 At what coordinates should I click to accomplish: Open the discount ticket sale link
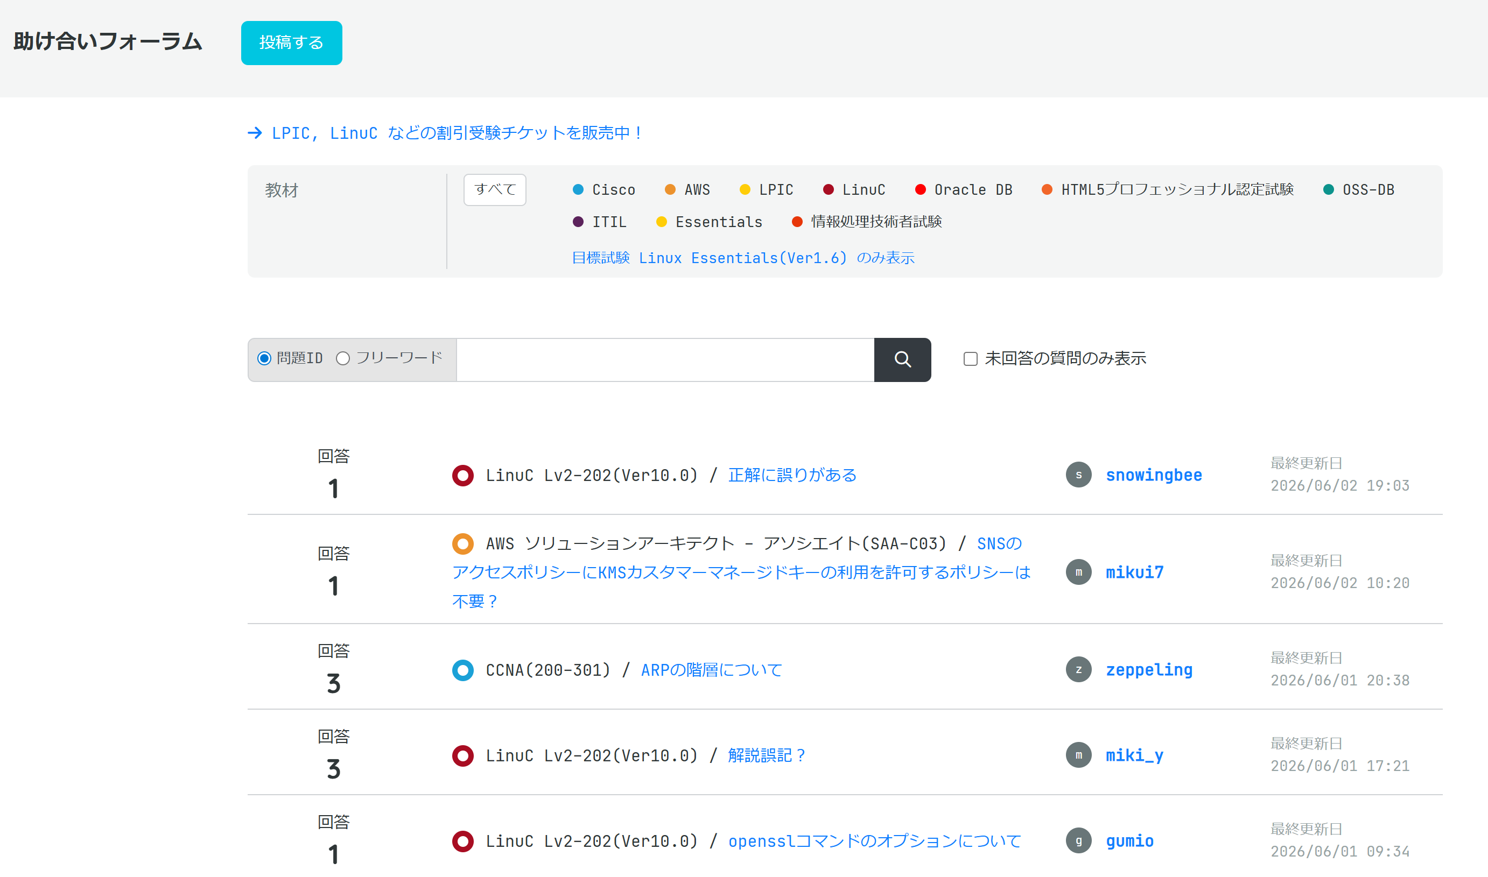click(457, 133)
